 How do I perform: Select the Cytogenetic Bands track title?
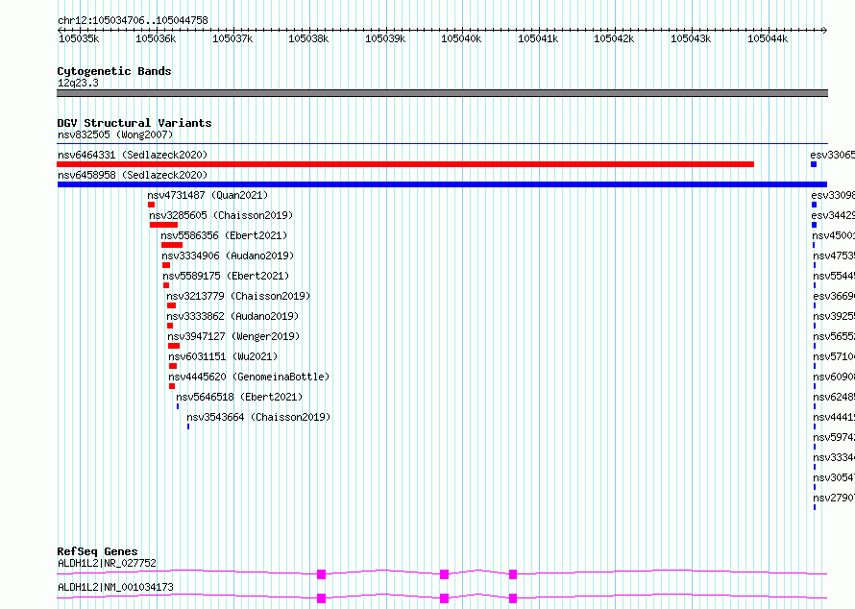[114, 71]
